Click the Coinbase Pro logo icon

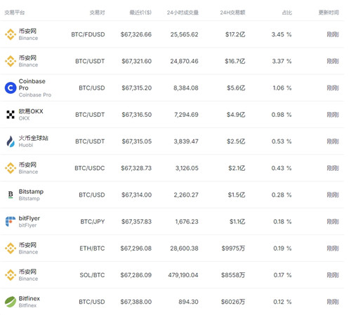[11, 88]
